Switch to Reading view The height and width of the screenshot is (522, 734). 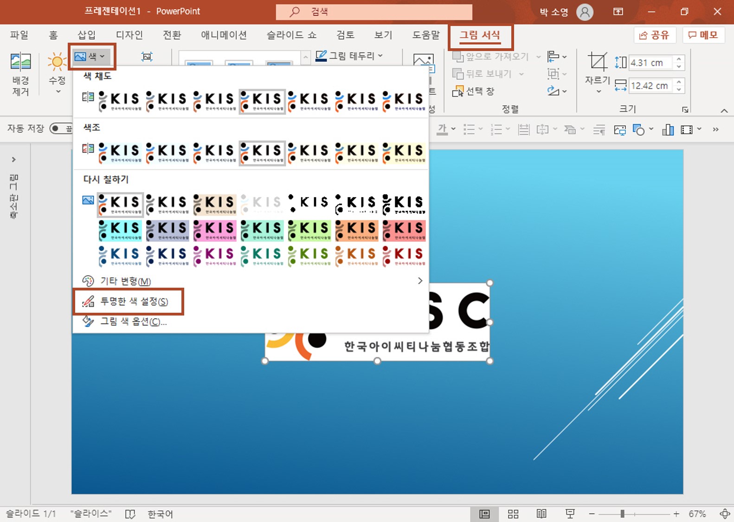click(x=541, y=514)
